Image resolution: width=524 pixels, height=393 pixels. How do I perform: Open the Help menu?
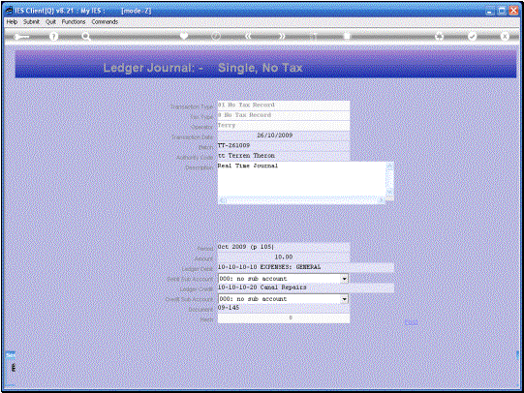[x=12, y=21]
